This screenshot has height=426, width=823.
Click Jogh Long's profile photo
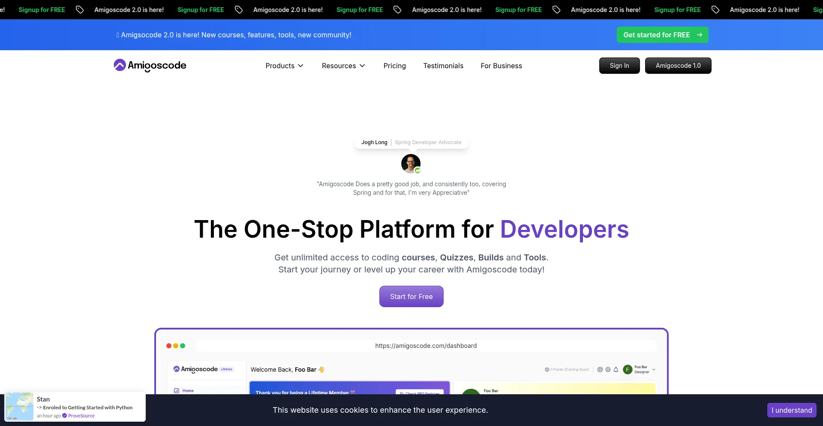tap(411, 163)
